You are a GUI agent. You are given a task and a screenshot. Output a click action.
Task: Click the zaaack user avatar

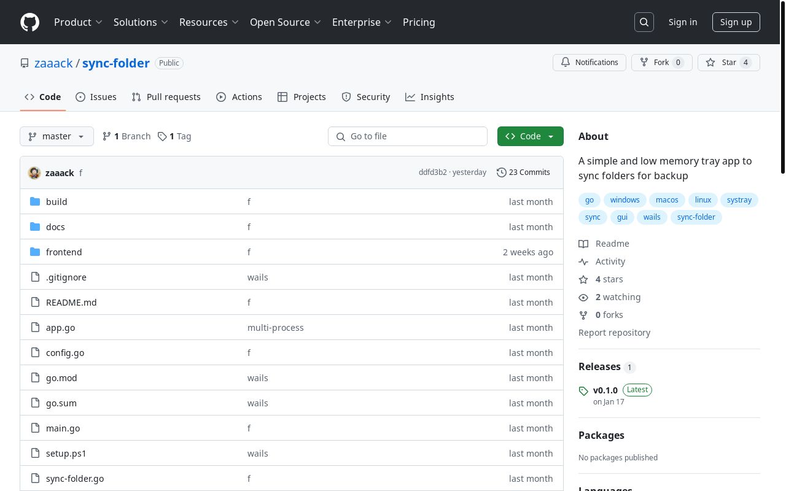(x=34, y=173)
